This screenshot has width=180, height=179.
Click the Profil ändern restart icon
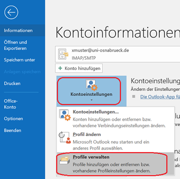pyautogui.click(x=64, y=138)
